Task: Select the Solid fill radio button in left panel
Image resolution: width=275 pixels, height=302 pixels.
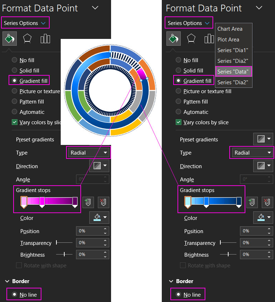Action: (x=15, y=71)
